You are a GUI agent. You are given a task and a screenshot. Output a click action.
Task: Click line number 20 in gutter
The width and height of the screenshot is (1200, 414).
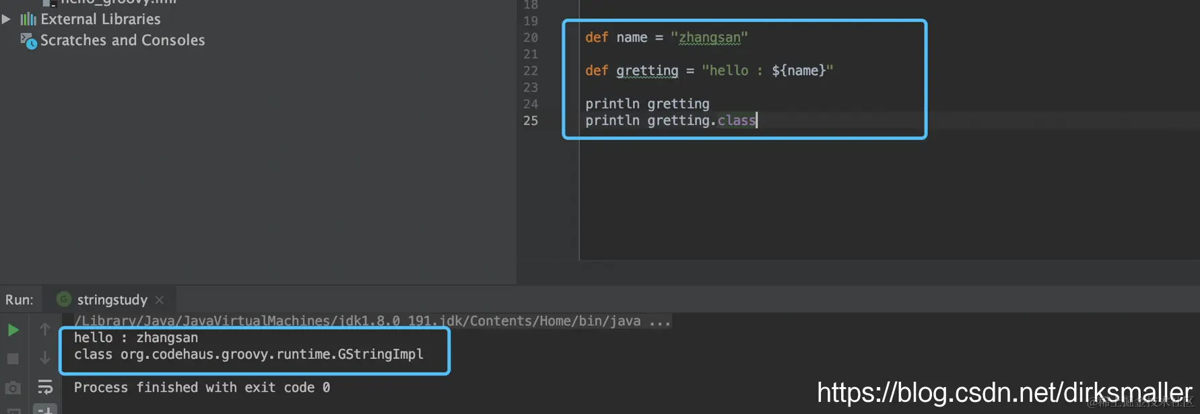click(x=531, y=38)
